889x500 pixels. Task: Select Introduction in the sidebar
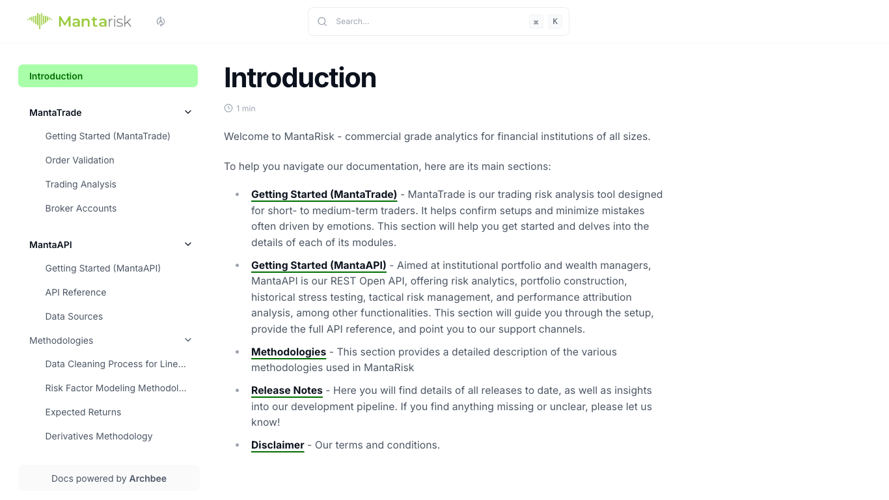pos(56,76)
